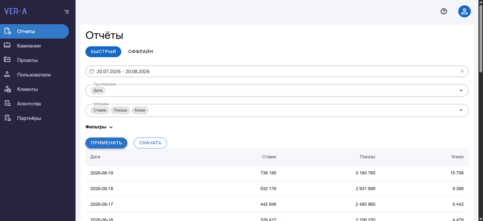The image size is (483, 221).
Task: Click the Ставки metric chip
Action: (x=100, y=110)
